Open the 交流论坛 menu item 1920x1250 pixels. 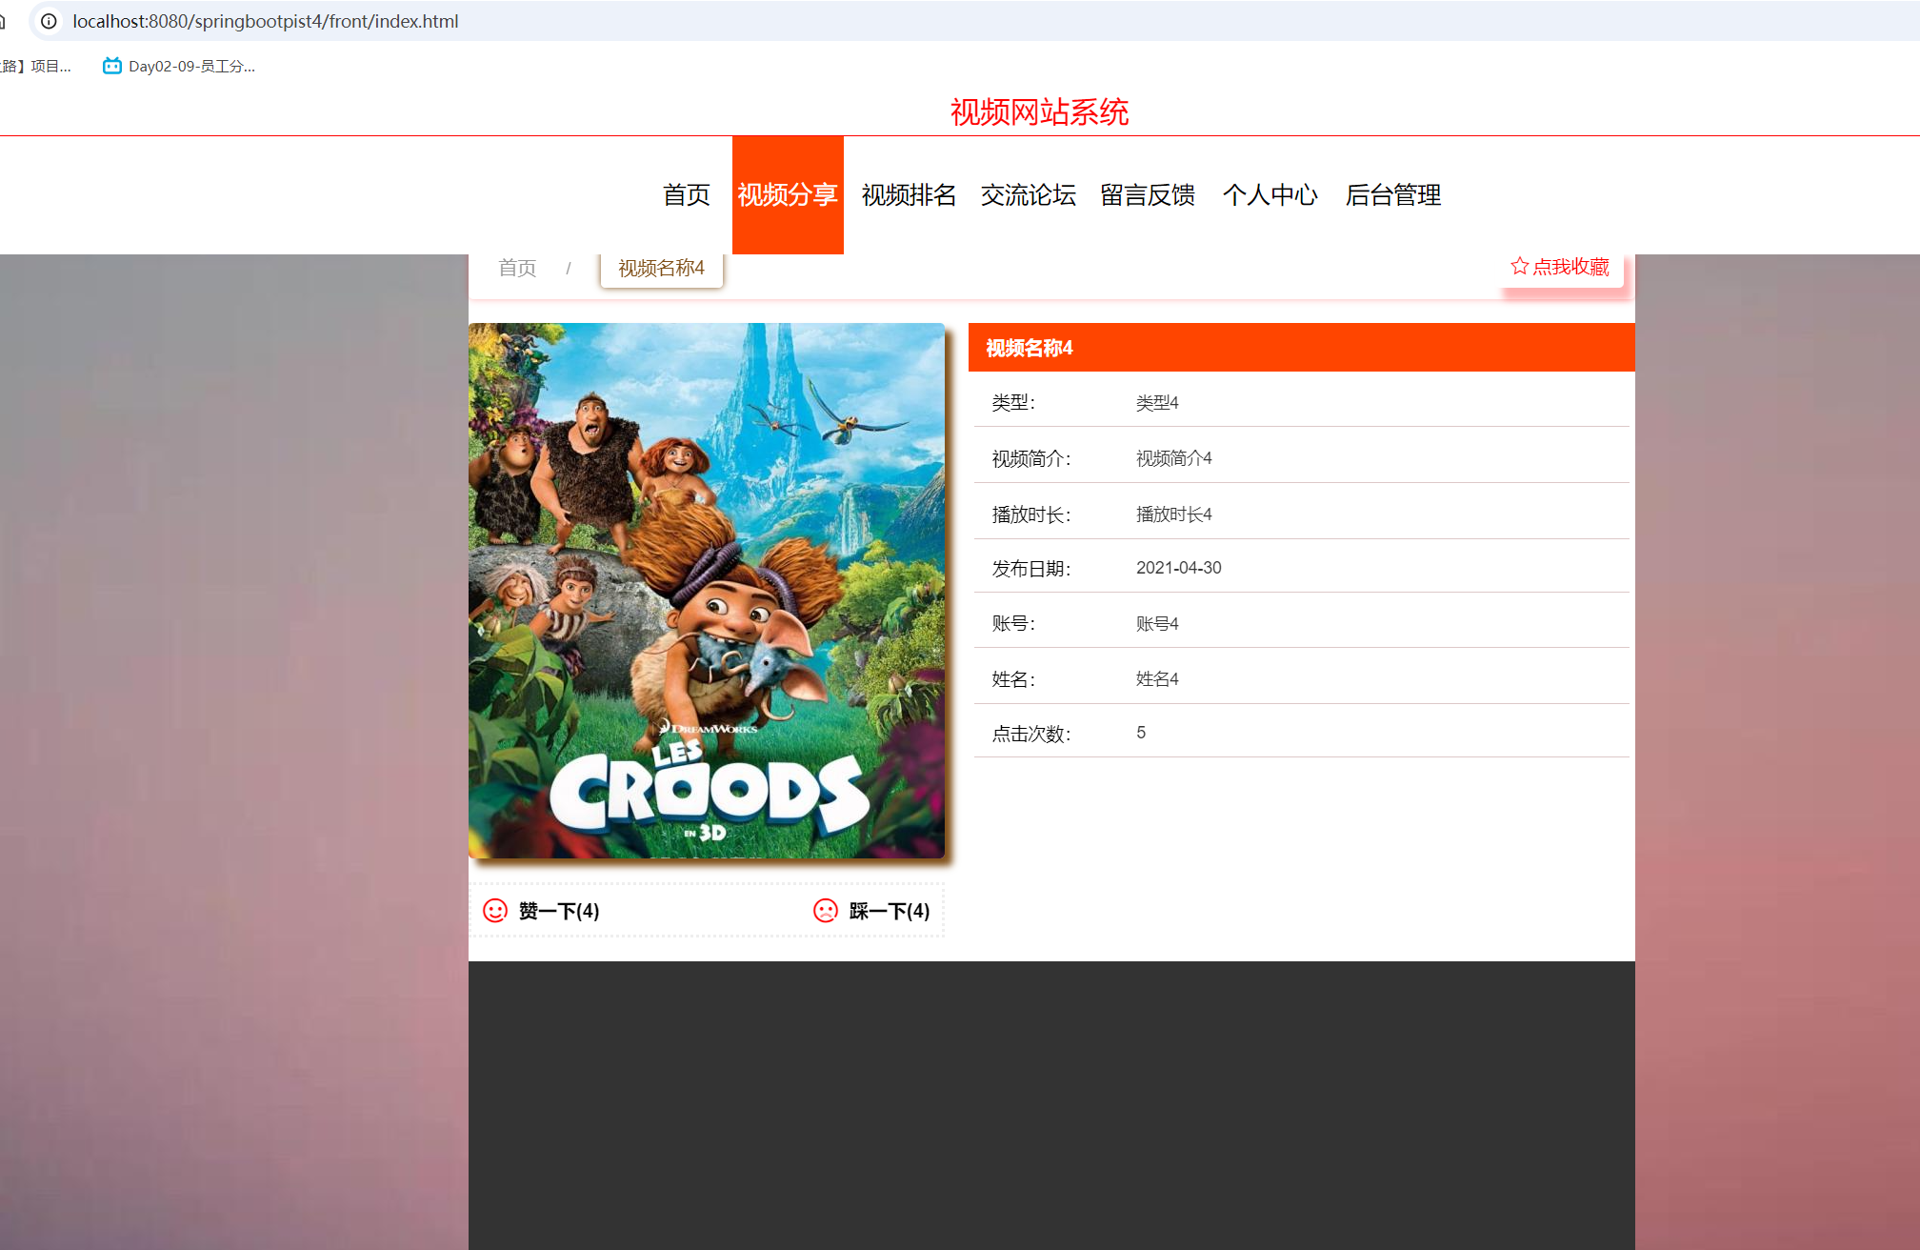tap(1028, 195)
